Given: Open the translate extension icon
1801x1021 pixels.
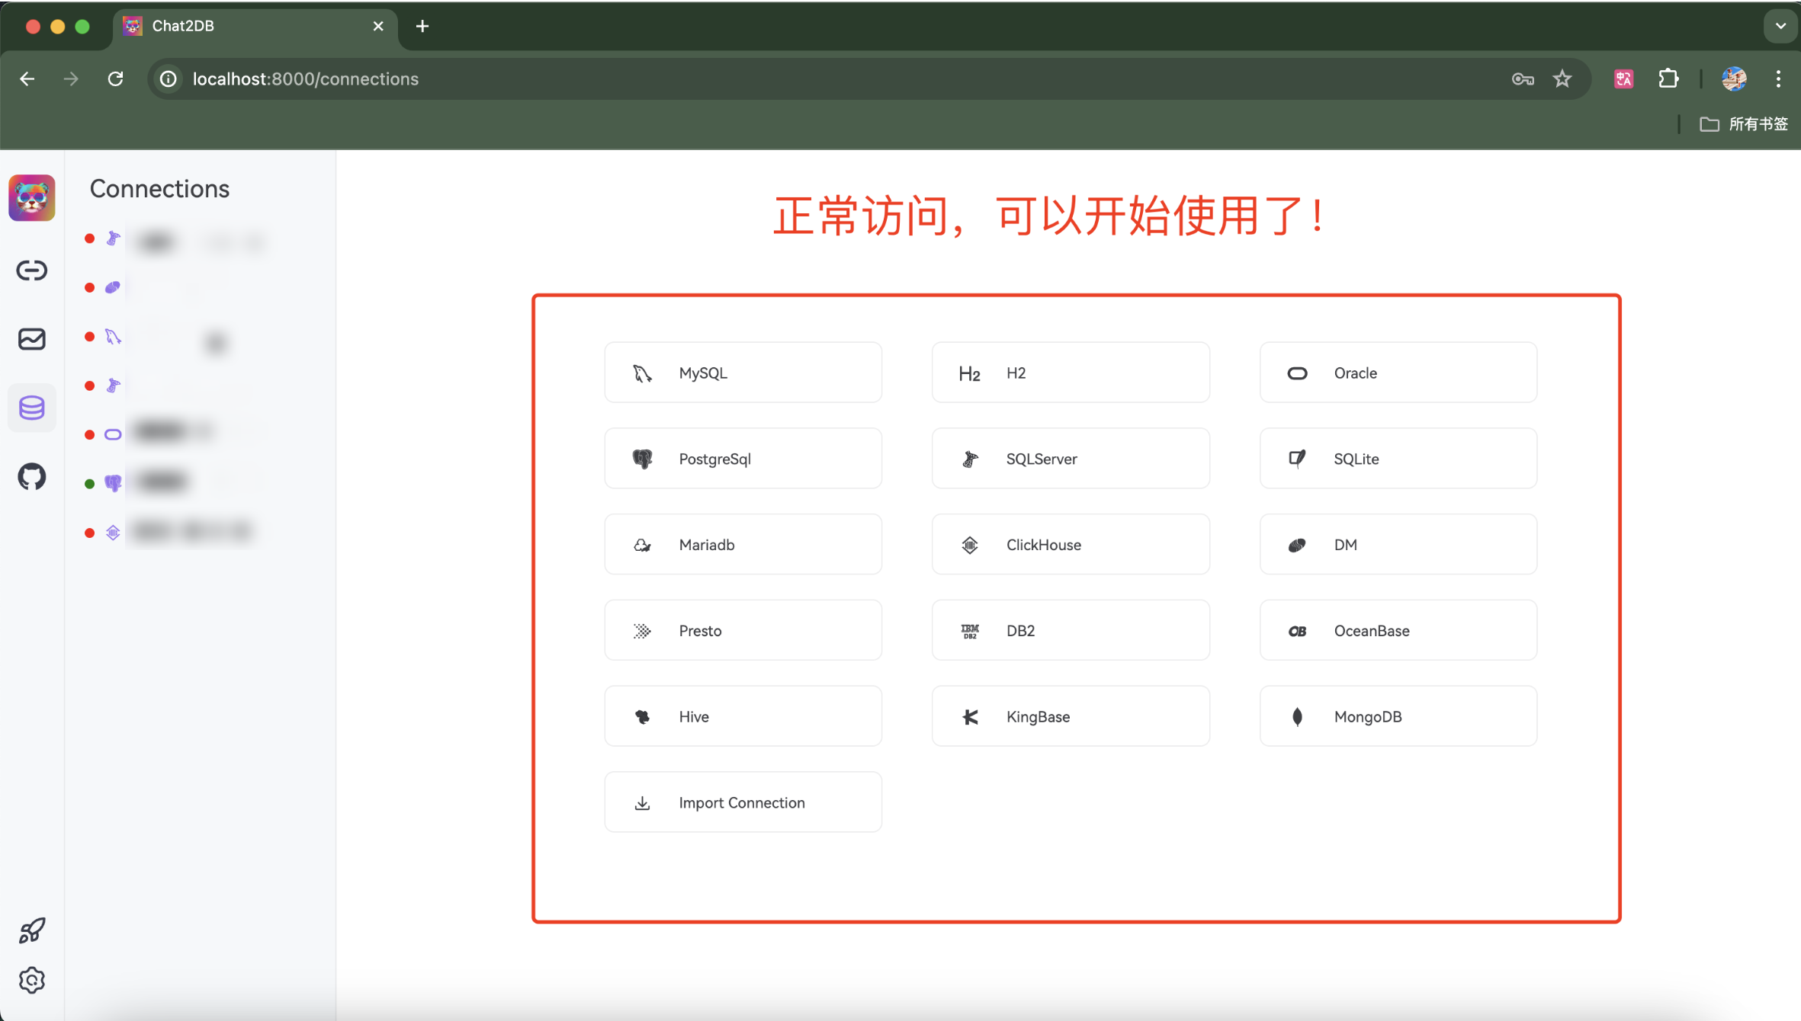Looking at the screenshot, I should point(1623,78).
